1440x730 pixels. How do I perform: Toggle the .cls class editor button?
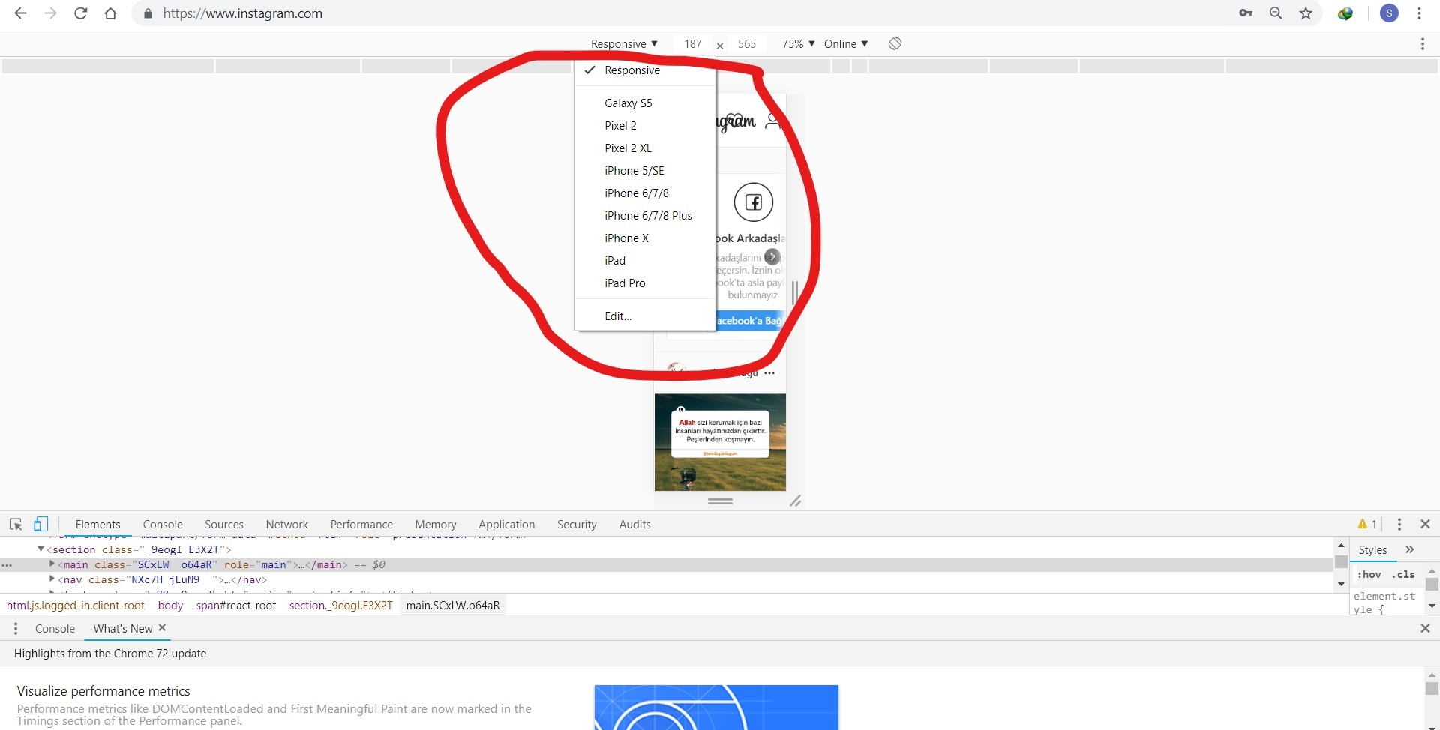pyautogui.click(x=1403, y=575)
